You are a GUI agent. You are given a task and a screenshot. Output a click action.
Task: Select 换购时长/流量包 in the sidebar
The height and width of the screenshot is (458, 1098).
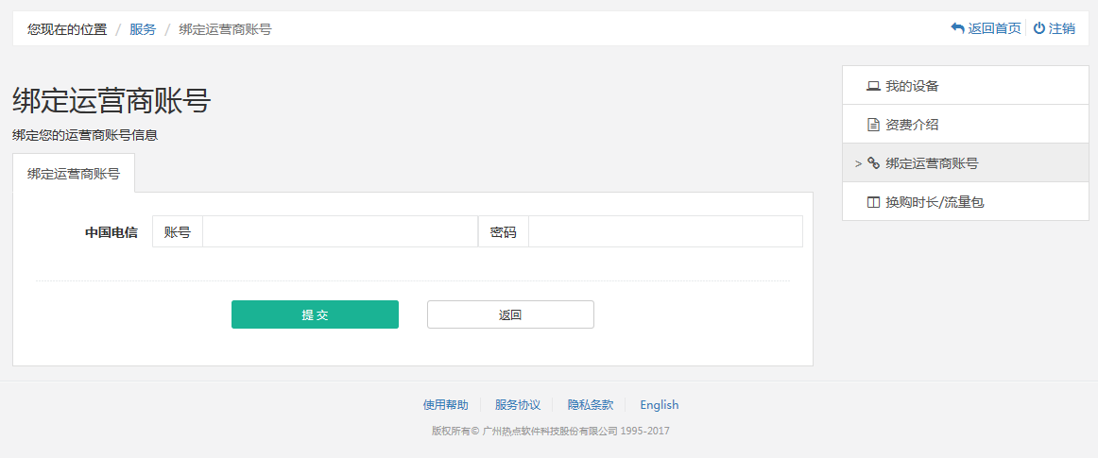tap(935, 202)
